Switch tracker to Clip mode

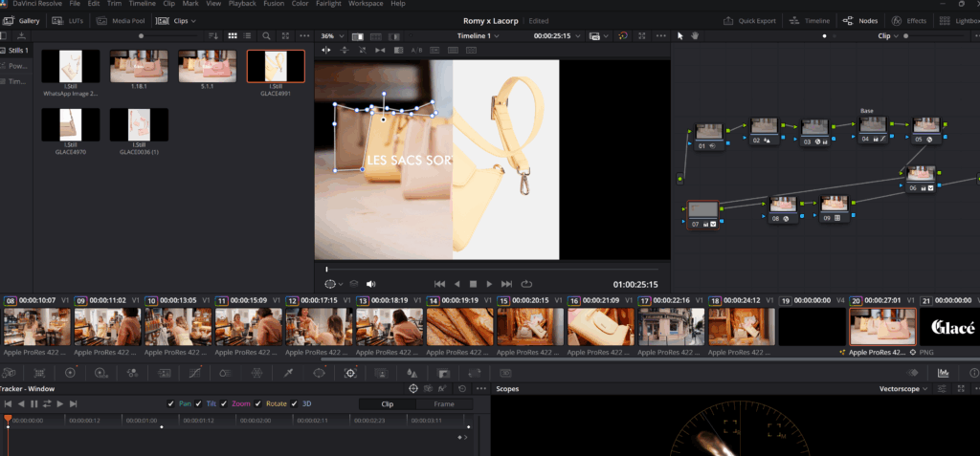tap(388, 404)
